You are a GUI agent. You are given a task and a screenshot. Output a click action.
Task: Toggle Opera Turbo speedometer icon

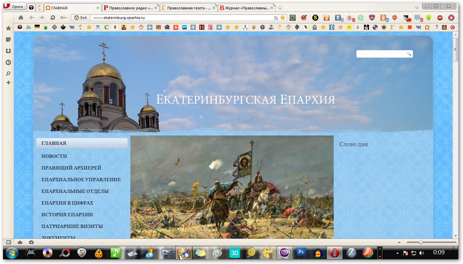(x=31, y=242)
